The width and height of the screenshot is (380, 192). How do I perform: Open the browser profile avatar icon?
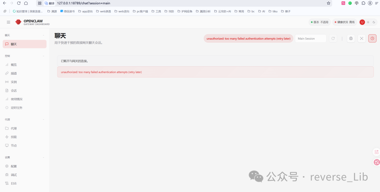(370, 3)
